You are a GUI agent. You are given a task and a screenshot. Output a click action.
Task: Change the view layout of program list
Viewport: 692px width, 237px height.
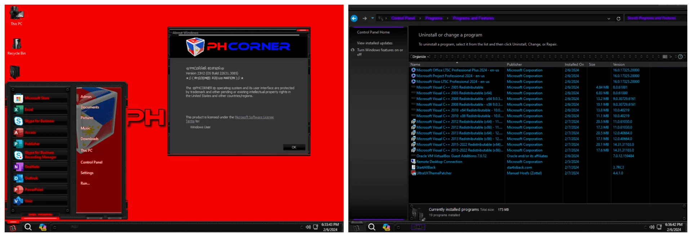[x=665, y=56]
